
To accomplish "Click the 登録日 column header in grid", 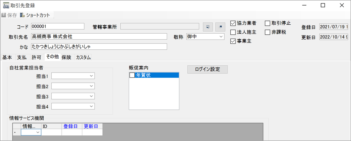I will pyautogui.click(x=72, y=126).
